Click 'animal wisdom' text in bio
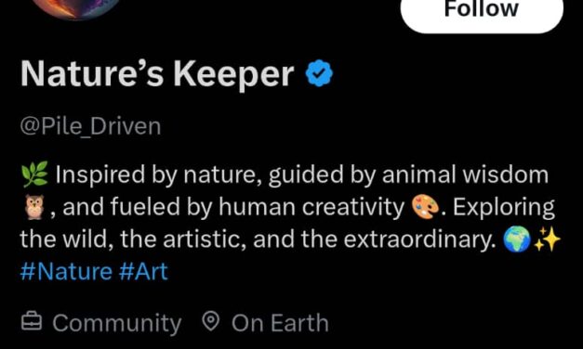Screen dimensions: 583x349 (x=465, y=174)
